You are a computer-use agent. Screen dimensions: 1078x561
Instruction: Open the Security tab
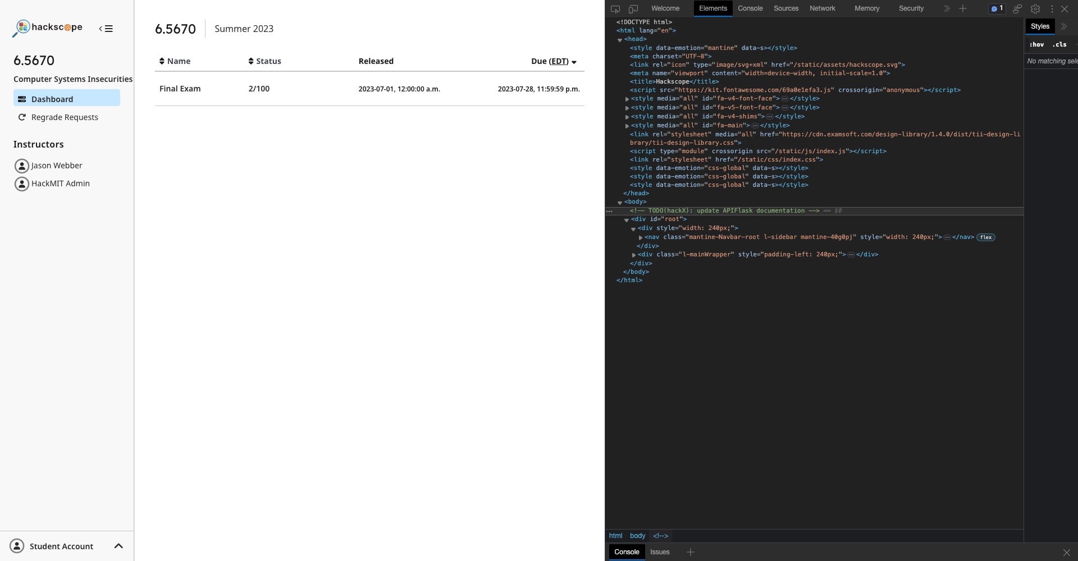point(911,8)
